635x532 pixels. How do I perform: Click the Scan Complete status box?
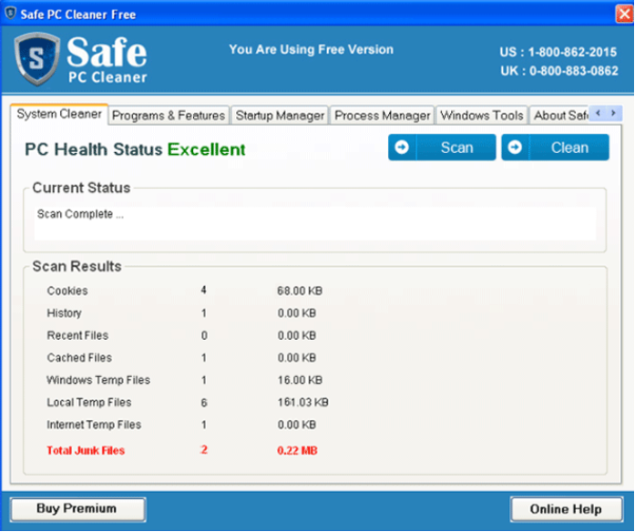(315, 223)
